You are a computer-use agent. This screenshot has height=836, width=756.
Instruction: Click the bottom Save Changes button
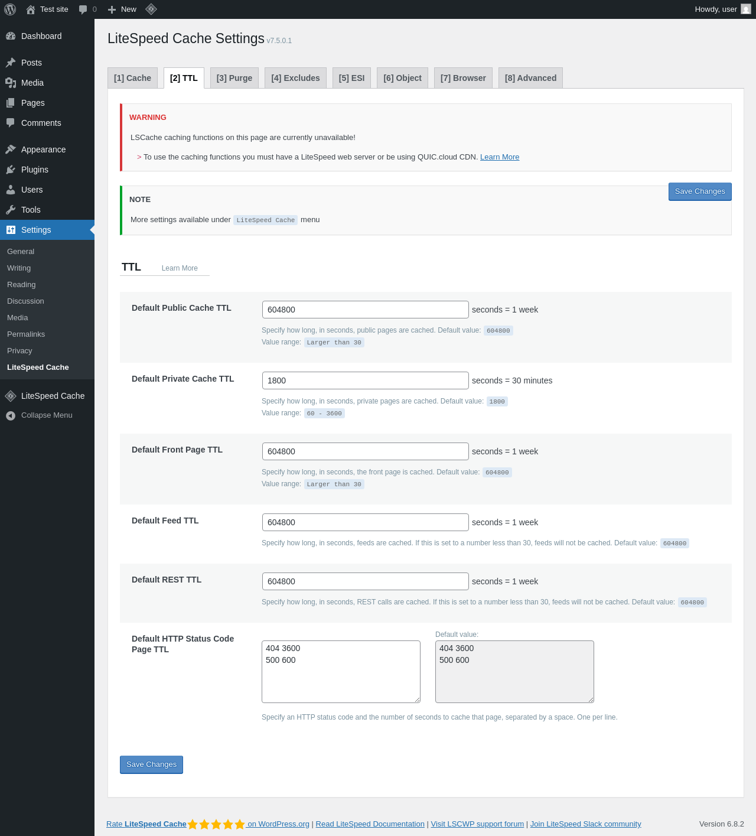(x=151, y=765)
